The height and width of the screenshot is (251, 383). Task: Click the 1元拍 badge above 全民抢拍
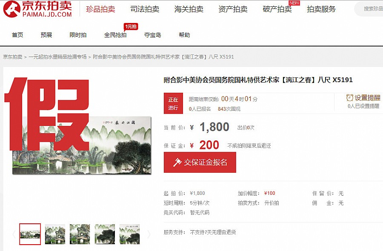coord(131,27)
